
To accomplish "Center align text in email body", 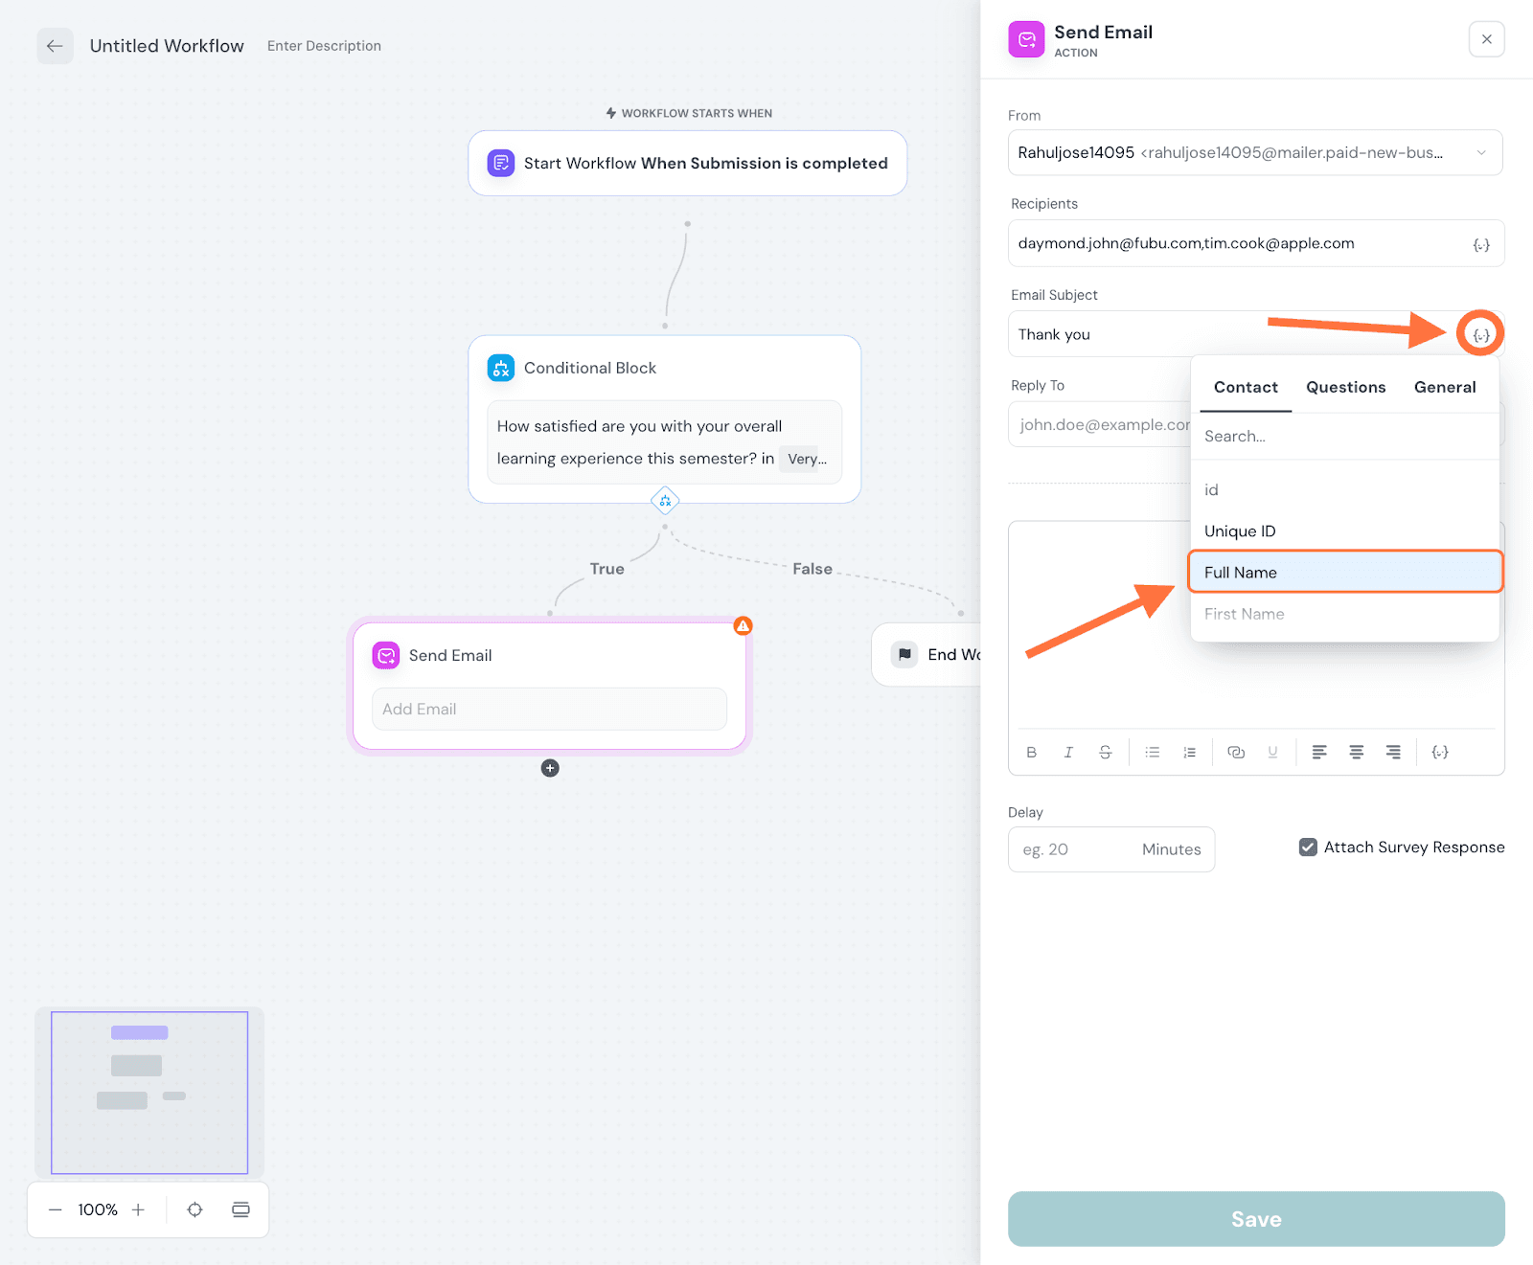I will (1356, 753).
